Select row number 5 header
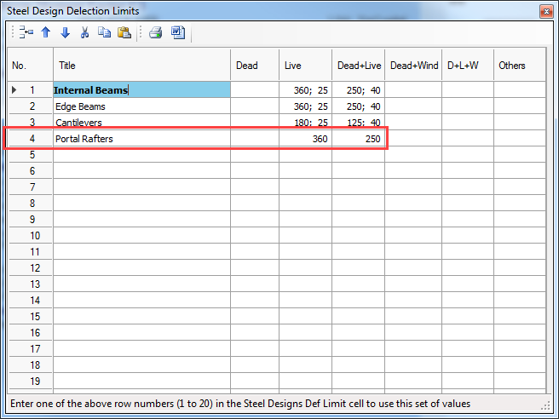Viewport: 559px width, 419px height. tap(30, 155)
